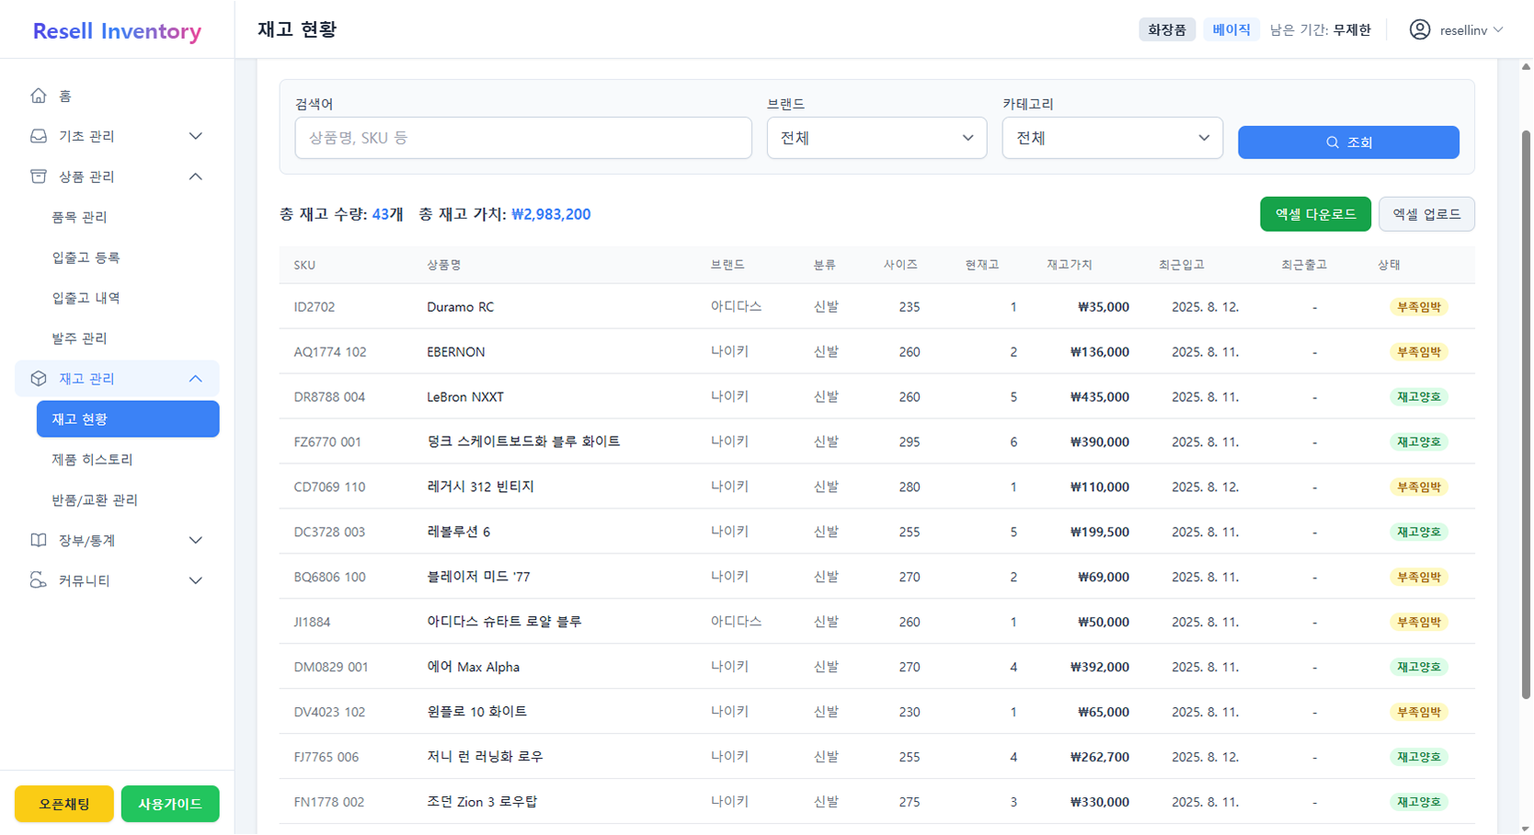The image size is (1534, 835).
Task: Click the magnifier icon inside the 조회 button
Action: [1333, 142]
